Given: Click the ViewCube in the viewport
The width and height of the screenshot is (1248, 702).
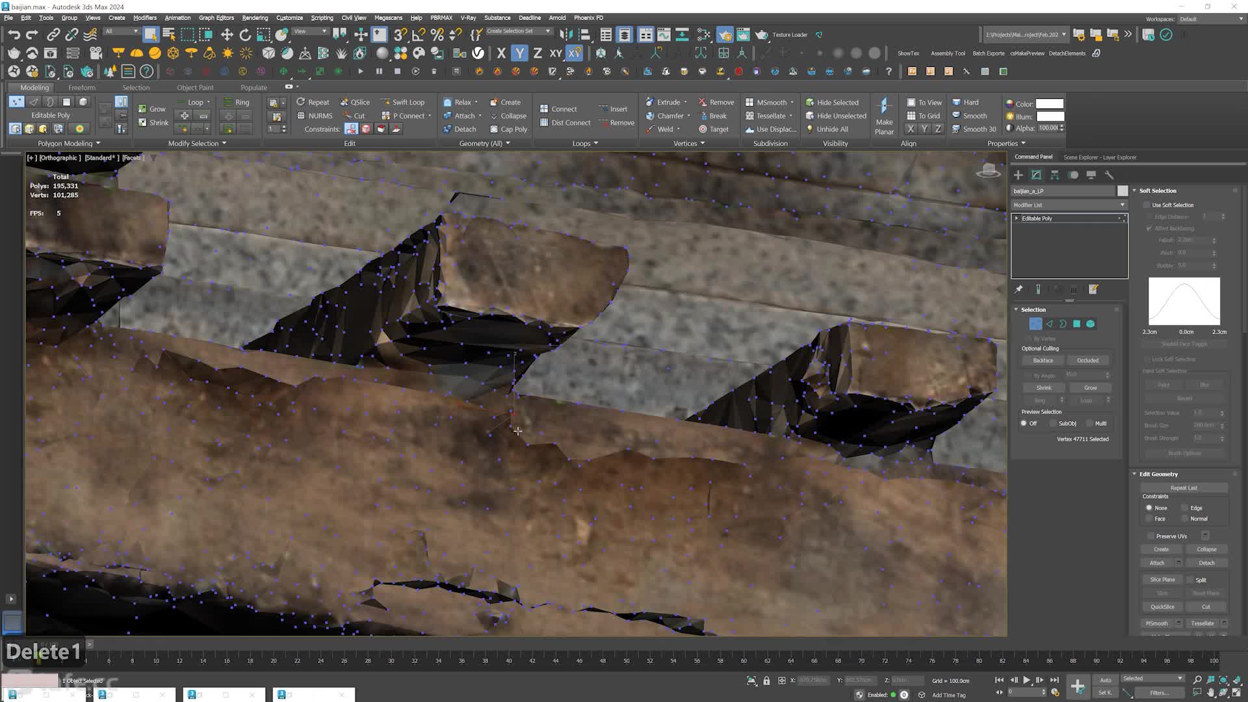Looking at the screenshot, I should coord(988,171).
